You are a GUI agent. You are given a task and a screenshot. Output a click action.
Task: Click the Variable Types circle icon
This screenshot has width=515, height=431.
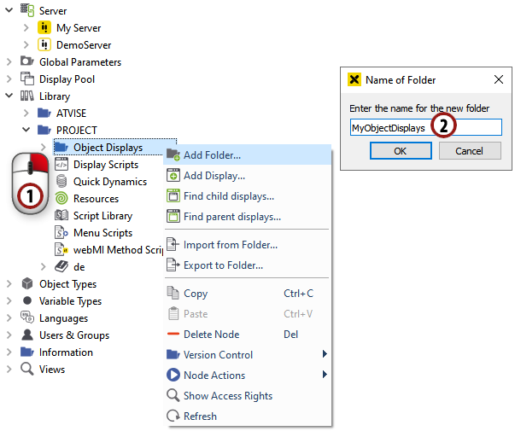[27, 300]
